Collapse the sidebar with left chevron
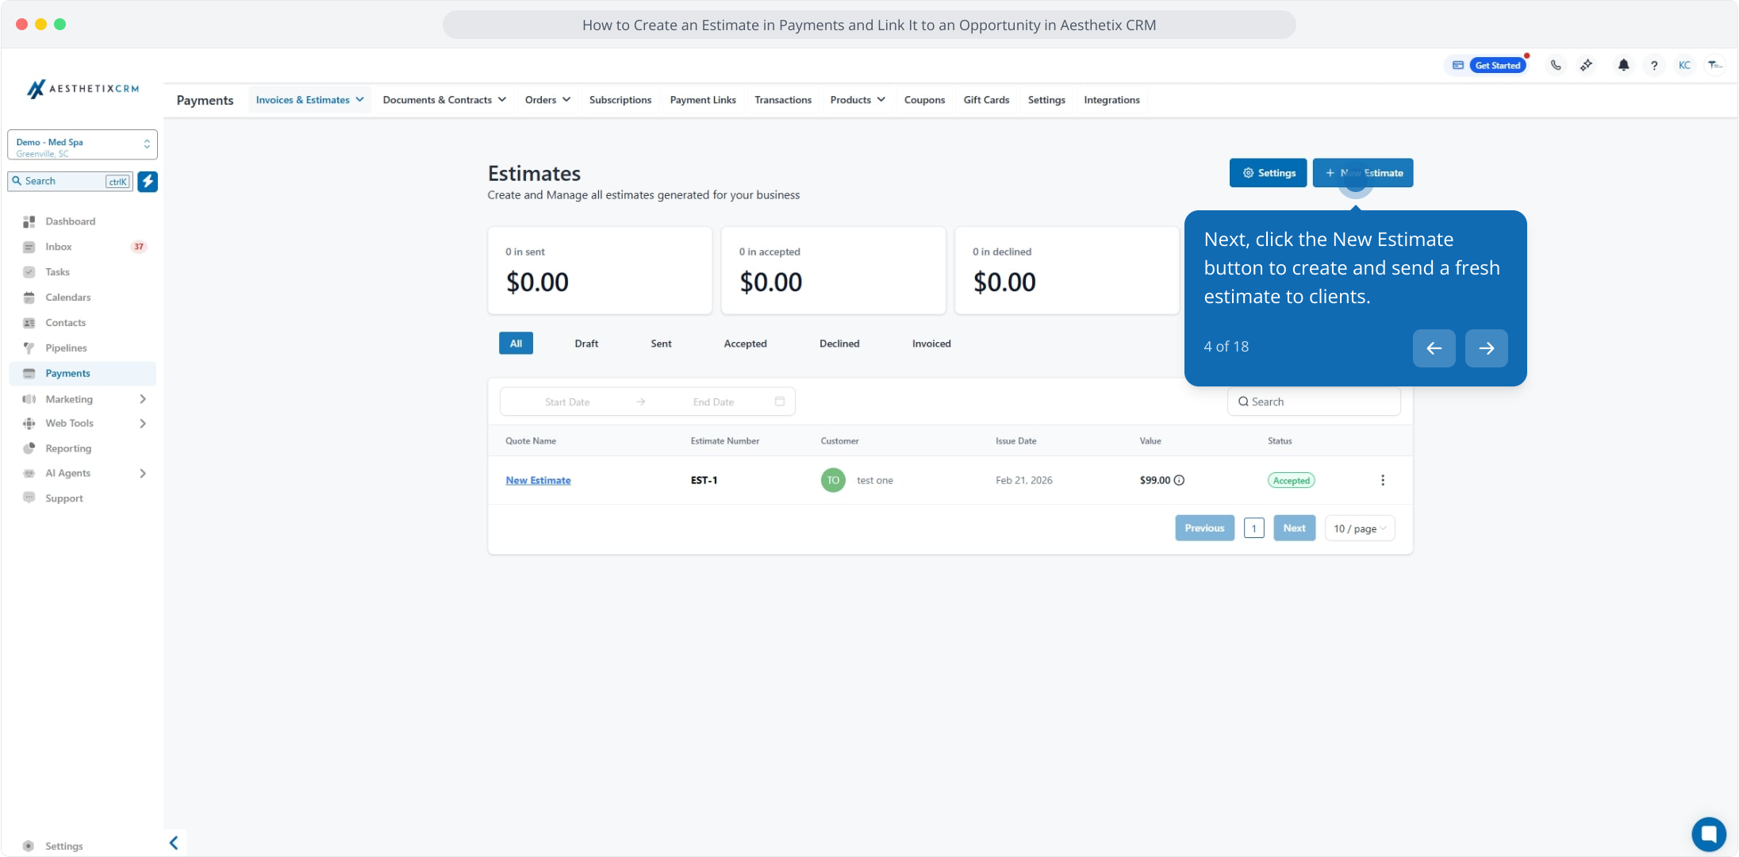Viewport: 1739px width, 857px height. click(x=174, y=843)
